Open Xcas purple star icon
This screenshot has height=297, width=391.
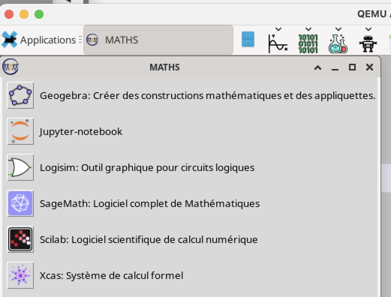point(20,275)
